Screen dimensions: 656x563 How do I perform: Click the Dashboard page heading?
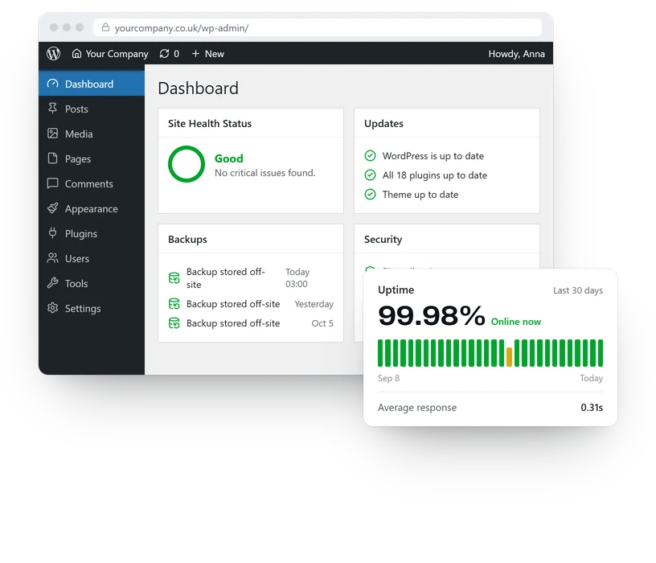[199, 88]
